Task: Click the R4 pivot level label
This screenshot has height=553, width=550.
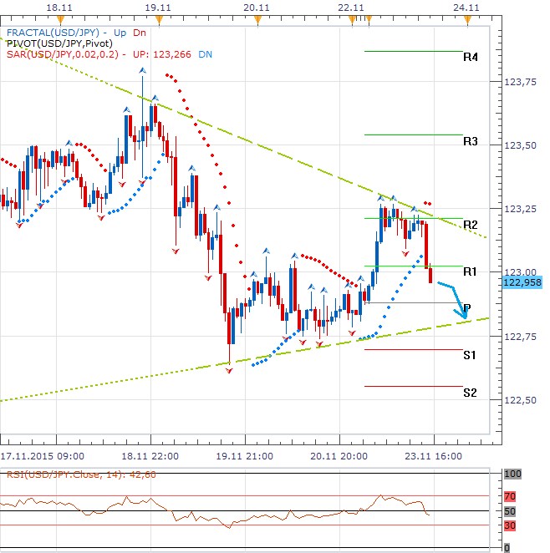Action: click(x=471, y=57)
